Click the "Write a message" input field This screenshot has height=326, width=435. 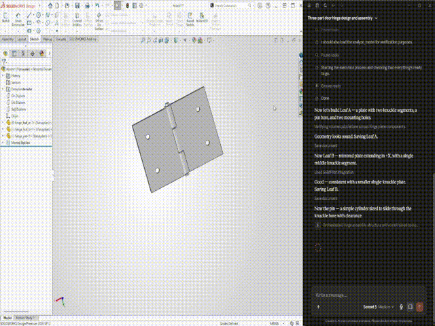click(x=368, y=295)
